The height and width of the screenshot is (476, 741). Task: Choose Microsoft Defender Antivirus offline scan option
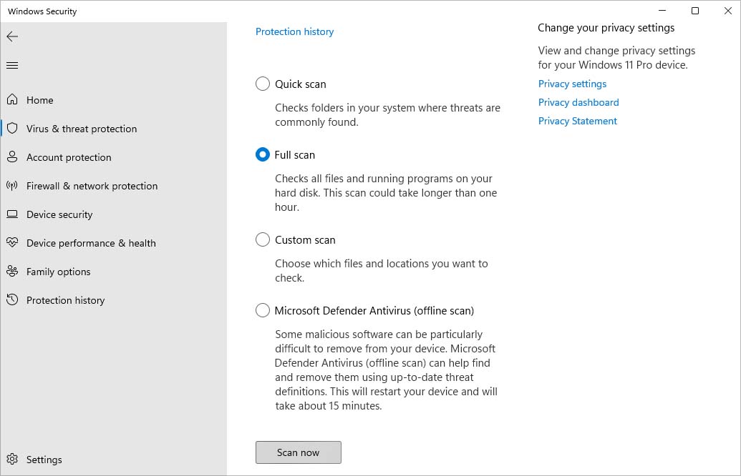pos(263,310)
